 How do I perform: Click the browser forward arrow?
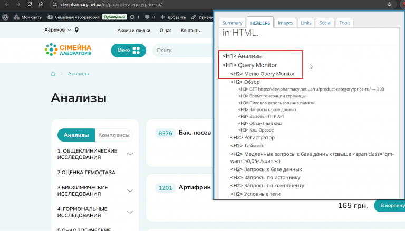[x=18, y=4]
